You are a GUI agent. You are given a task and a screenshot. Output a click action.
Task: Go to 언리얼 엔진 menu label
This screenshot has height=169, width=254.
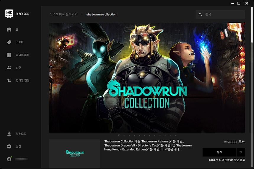(22, 80)
